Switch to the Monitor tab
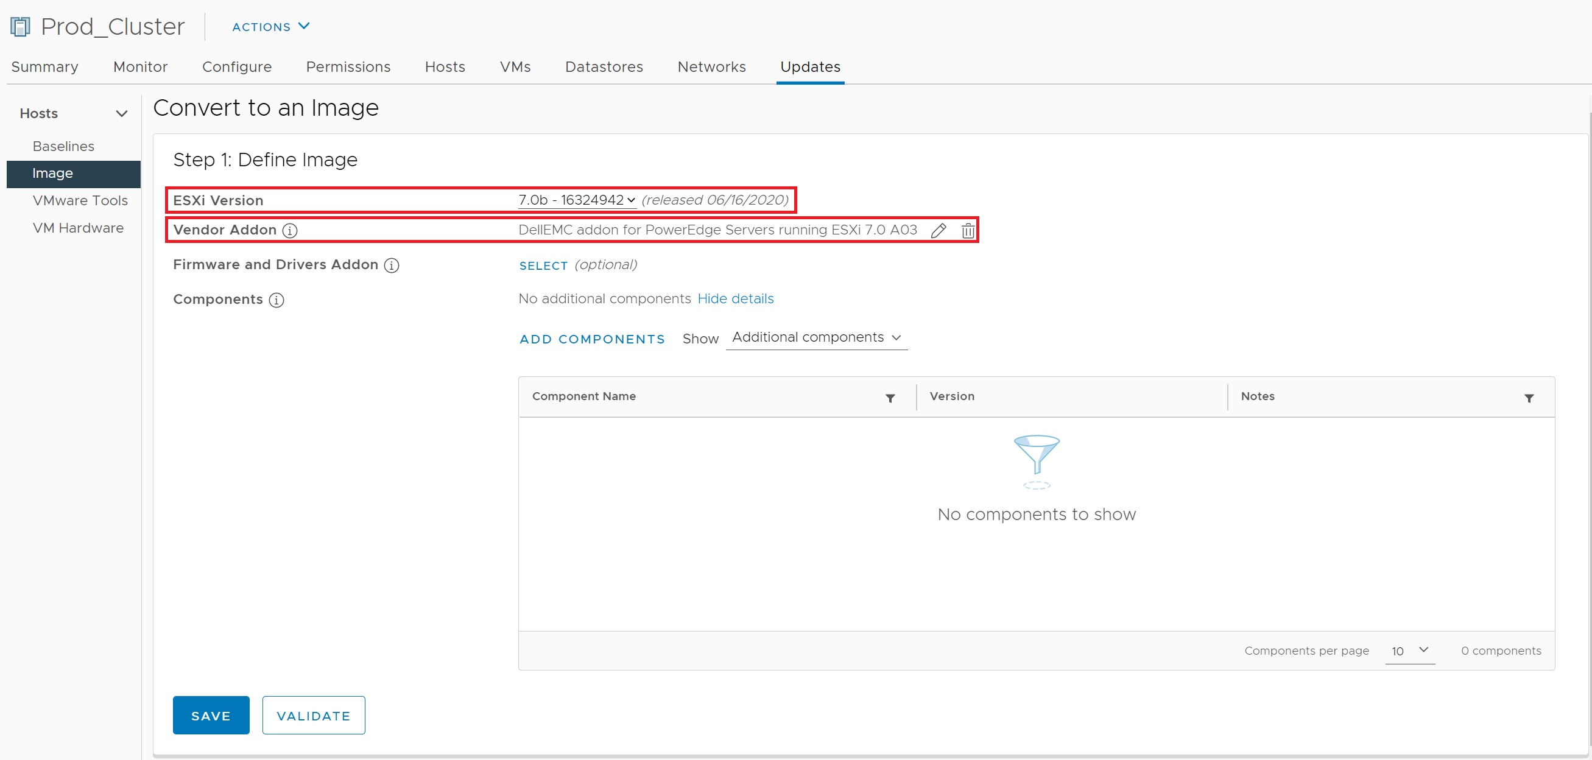The image size is (1592, 760). 140,67
